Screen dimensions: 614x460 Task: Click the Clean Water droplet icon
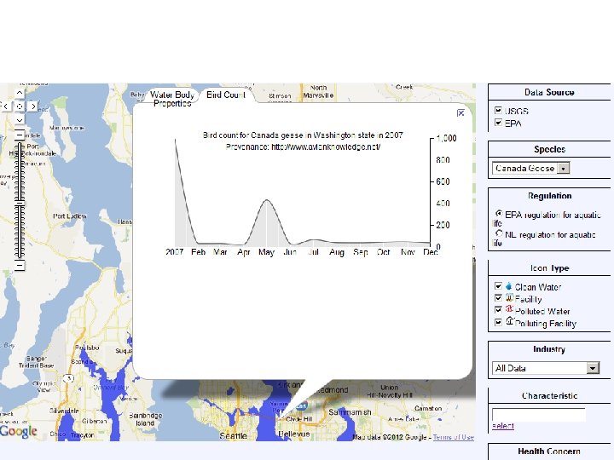pos(508,286)
